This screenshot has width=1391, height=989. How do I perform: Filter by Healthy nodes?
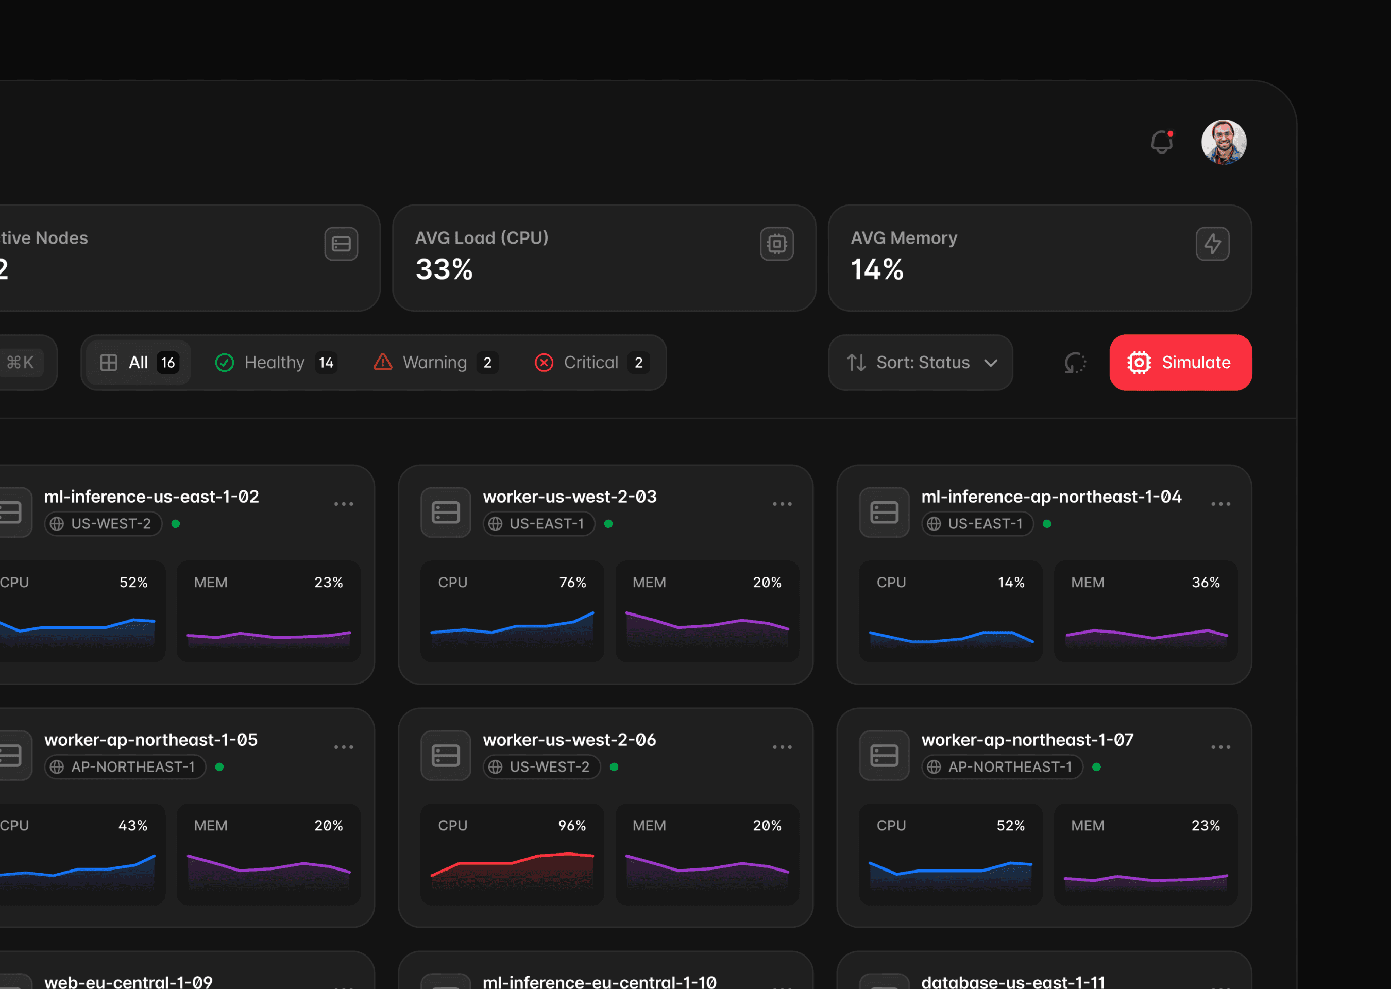click(x=275, y=363)
